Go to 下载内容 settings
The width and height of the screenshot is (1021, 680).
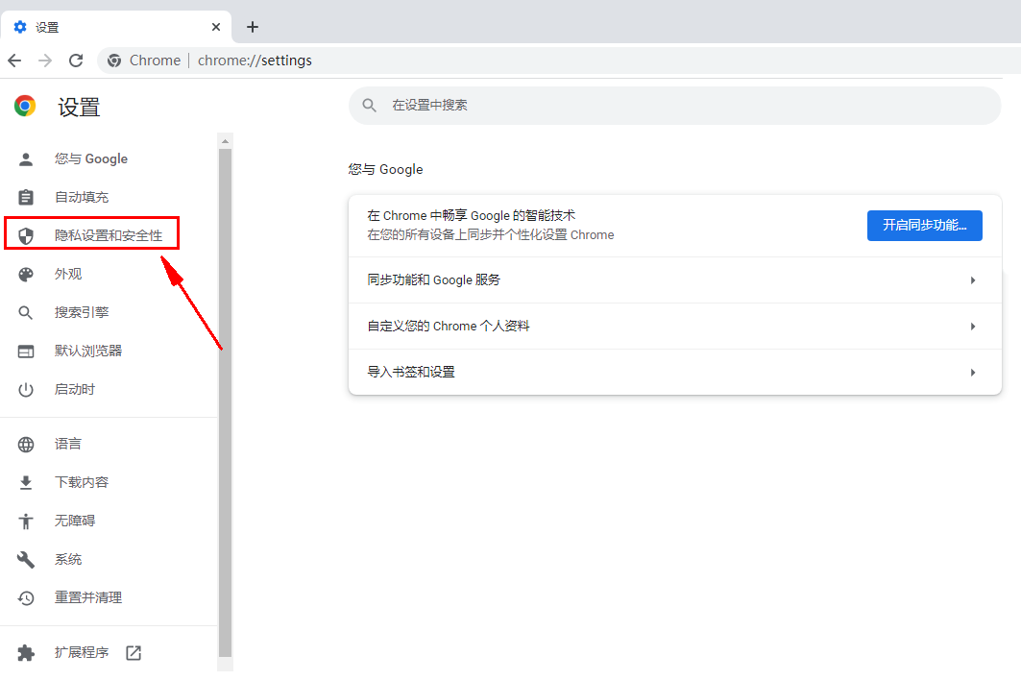point(82,483)
